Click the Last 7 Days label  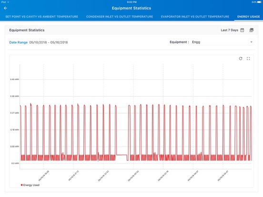229,30
